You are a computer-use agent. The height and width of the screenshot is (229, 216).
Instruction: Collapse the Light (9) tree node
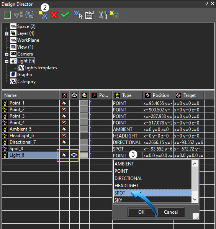coord(7,61)
